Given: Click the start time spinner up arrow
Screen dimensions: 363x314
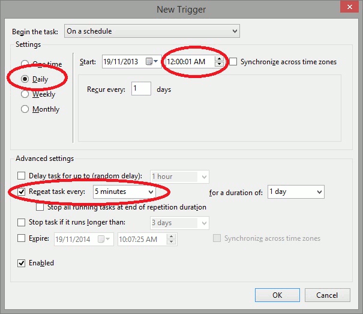Looking at the screenshot, I should (x=219, y=59).
